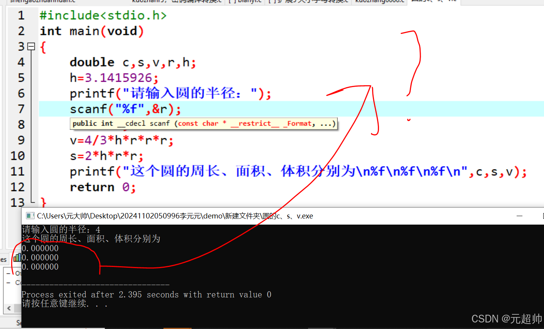Image resolution: width=544 pixels, height=329 pixels.
Task: Collapse the code fold at line 3
Action: (x=31, y=47)
